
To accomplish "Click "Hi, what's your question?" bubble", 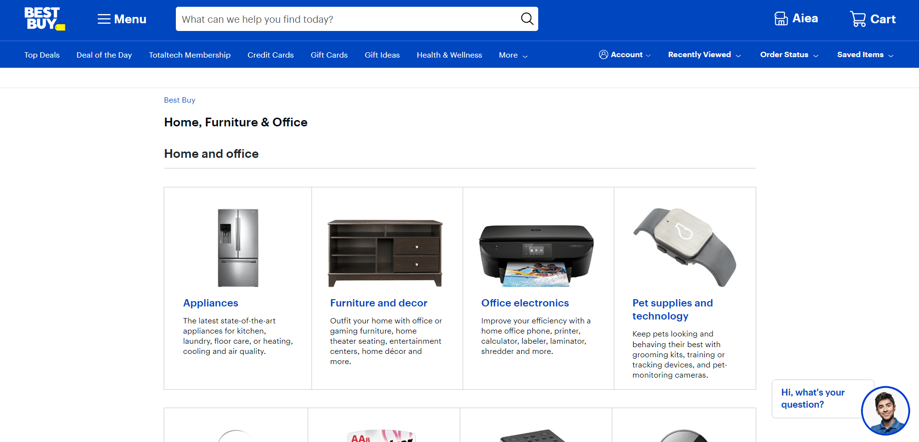I will point(817,398).
